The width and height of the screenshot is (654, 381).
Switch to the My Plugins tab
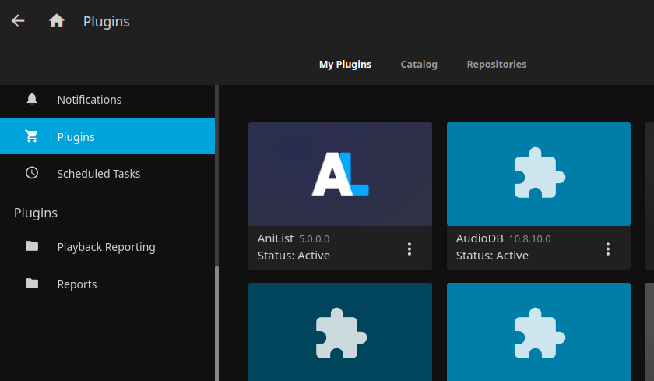coord(345,64)
